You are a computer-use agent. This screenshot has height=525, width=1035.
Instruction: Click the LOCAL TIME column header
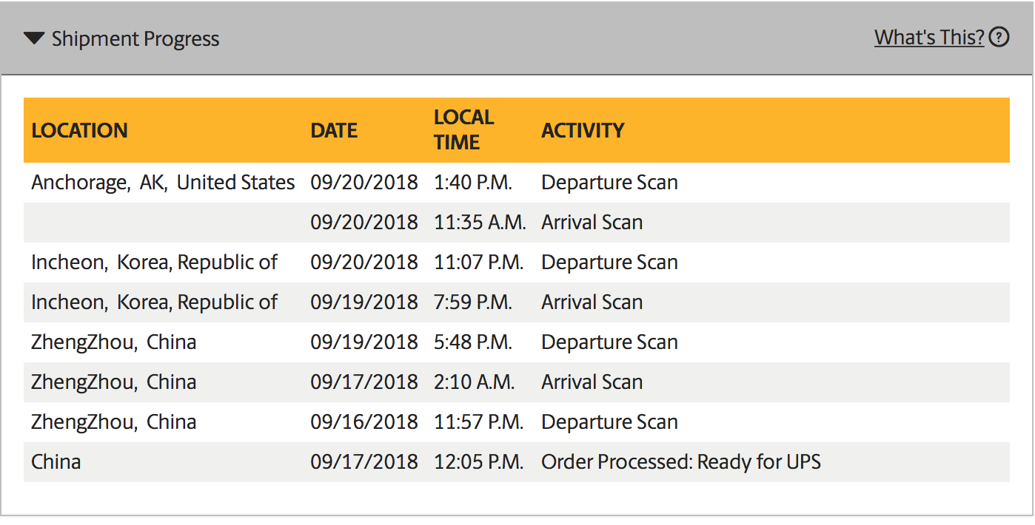[463, 130]
